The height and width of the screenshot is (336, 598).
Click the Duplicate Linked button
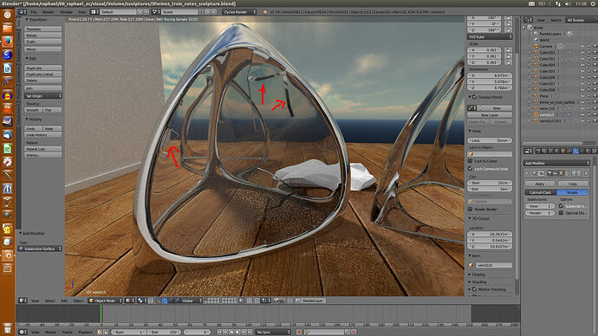click(x=43, y=74)
